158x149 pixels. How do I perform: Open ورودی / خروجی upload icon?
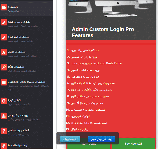click(4, 116)
